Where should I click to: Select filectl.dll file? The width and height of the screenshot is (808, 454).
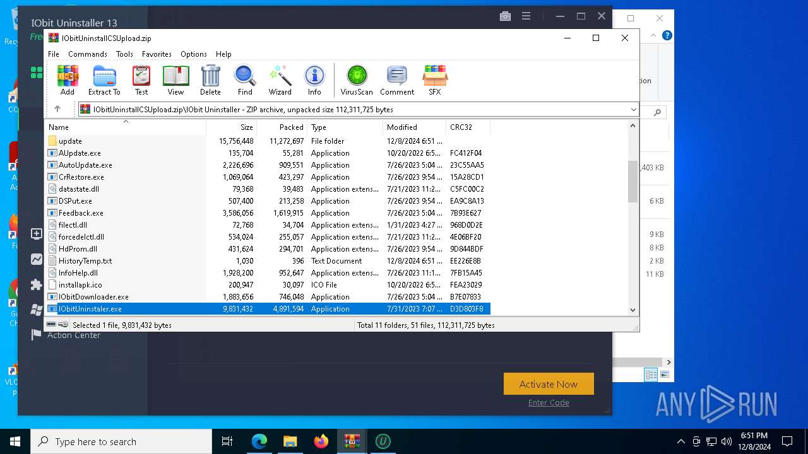(268, 225)
